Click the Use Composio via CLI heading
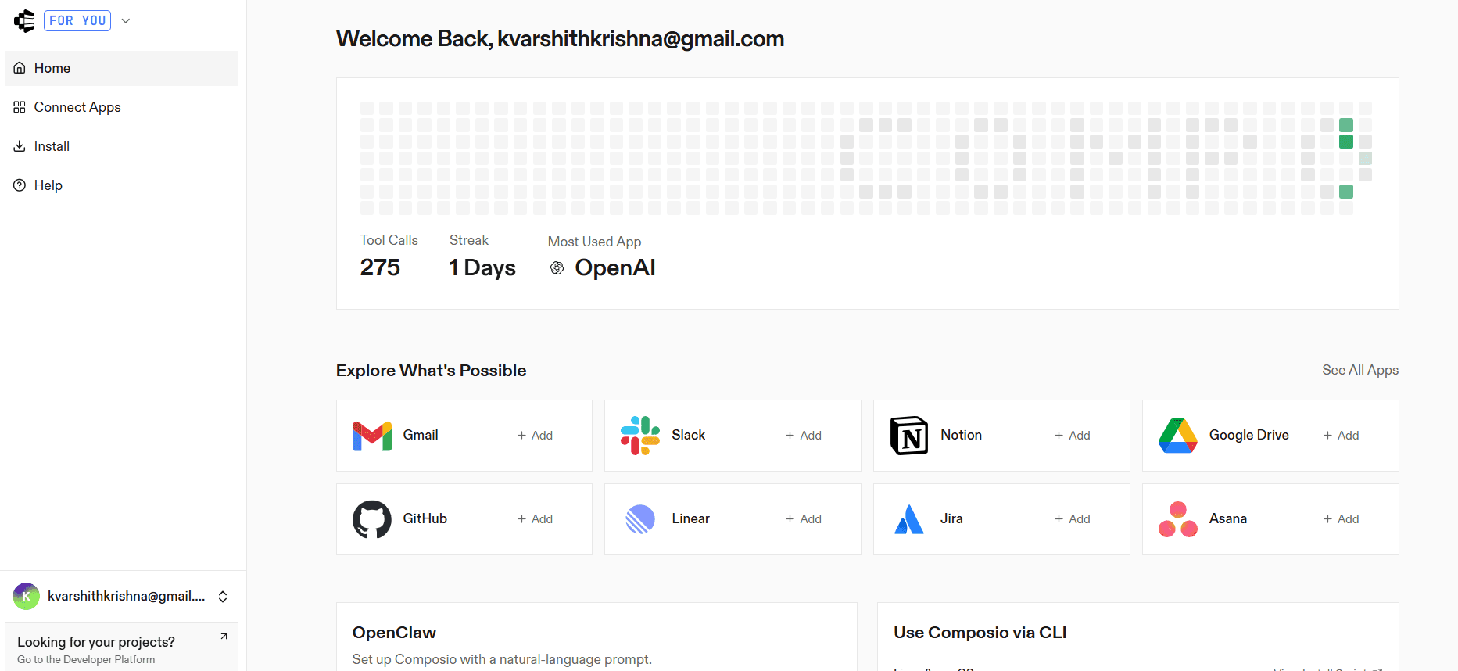Screen dimensions: 1458x671 [980, 633]
